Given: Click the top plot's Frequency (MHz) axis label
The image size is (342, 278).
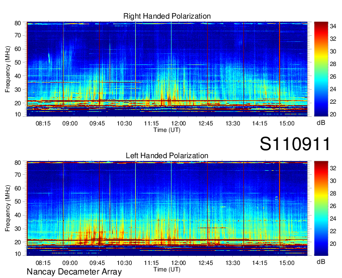Looking at the screenshot, I should coord(8,69).
